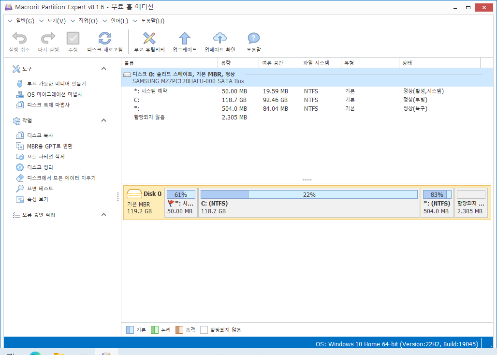Open 속성 보기 properties
Image resolution: width=497 pixels, height=355 pixels.
37,199
